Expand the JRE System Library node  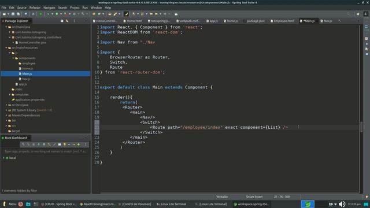(6, 110)
